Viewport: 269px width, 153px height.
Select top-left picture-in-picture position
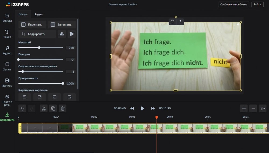[24, 97]
